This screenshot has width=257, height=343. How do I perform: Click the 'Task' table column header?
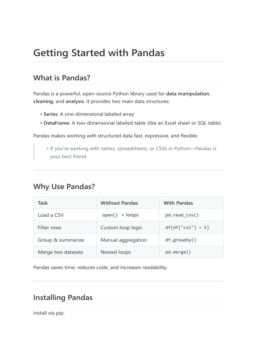coord(43,203)
